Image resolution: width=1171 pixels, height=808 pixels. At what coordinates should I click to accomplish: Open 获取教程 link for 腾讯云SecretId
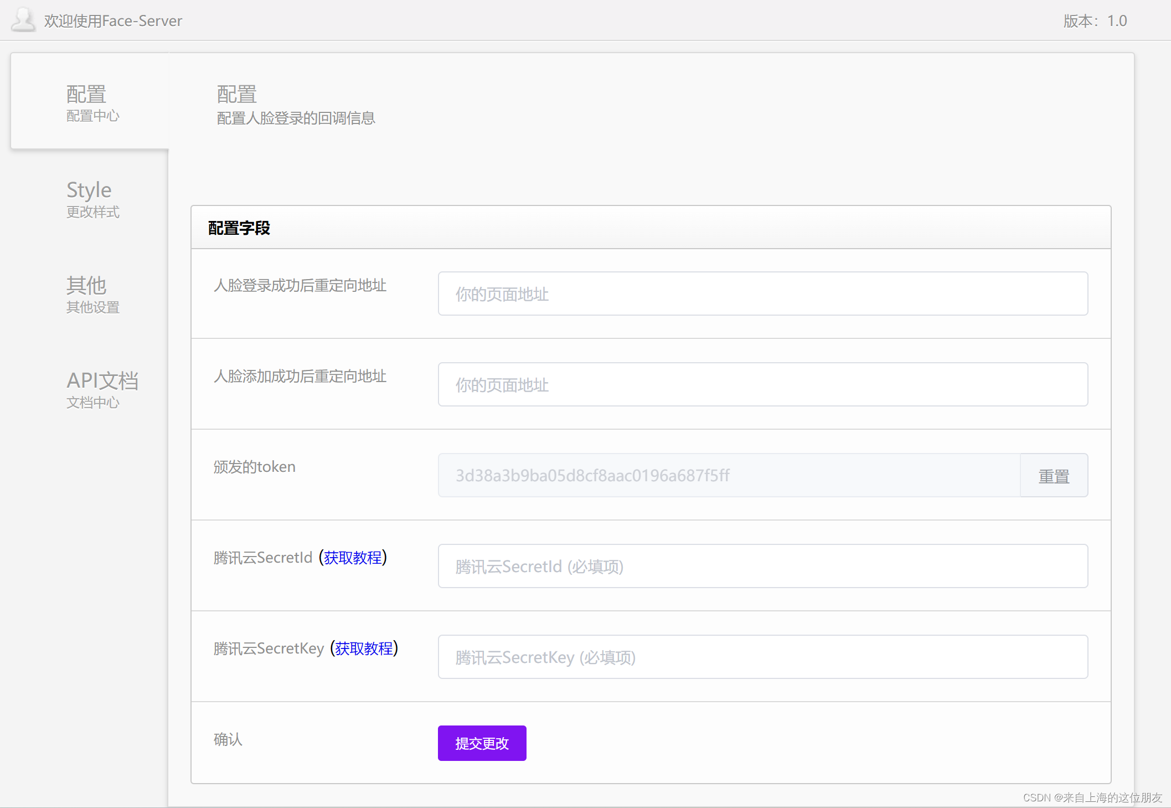click(x=353, y=557)
